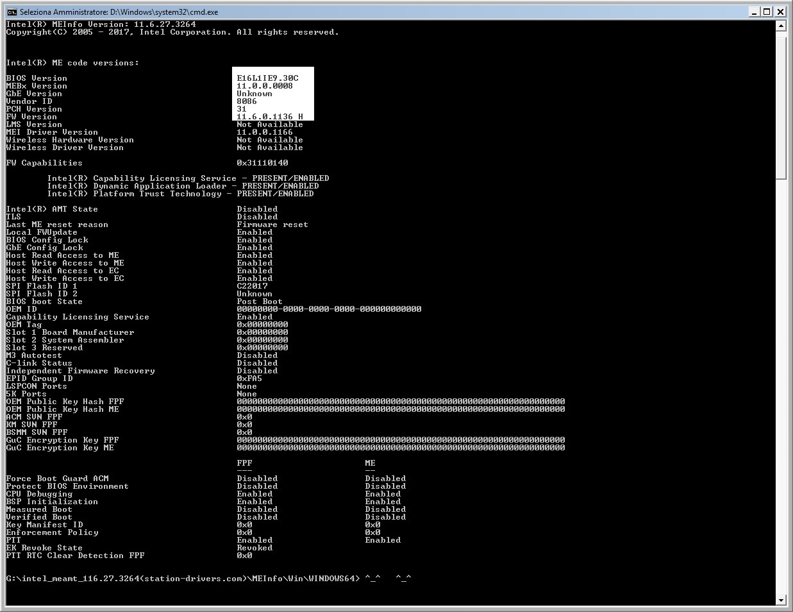Viewport: 793px width, 612px height.
Task: Click the Verified Boot label
Action: (x=39, y=517)
